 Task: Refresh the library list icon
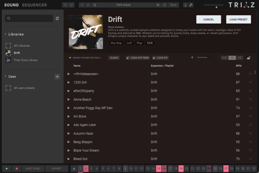57,18
